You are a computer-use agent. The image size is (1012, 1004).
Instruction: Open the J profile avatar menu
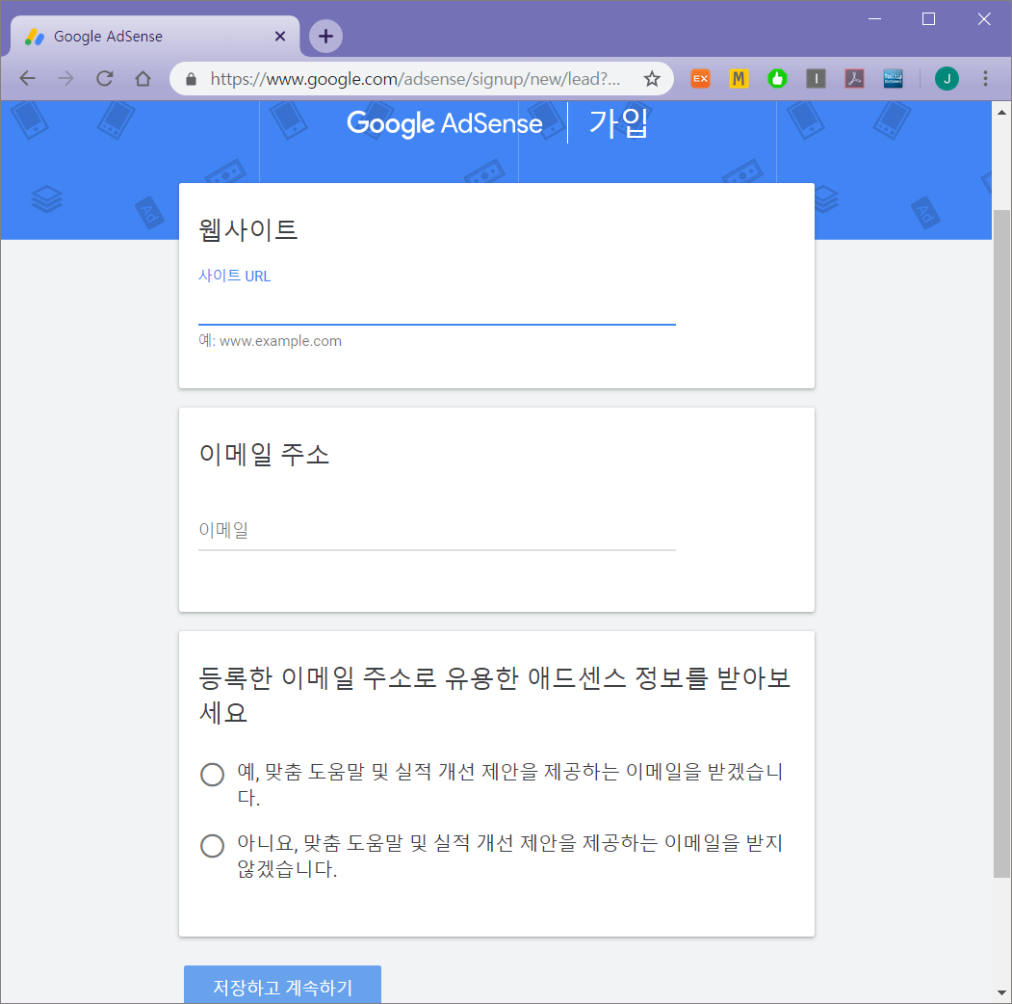[947, 79]
